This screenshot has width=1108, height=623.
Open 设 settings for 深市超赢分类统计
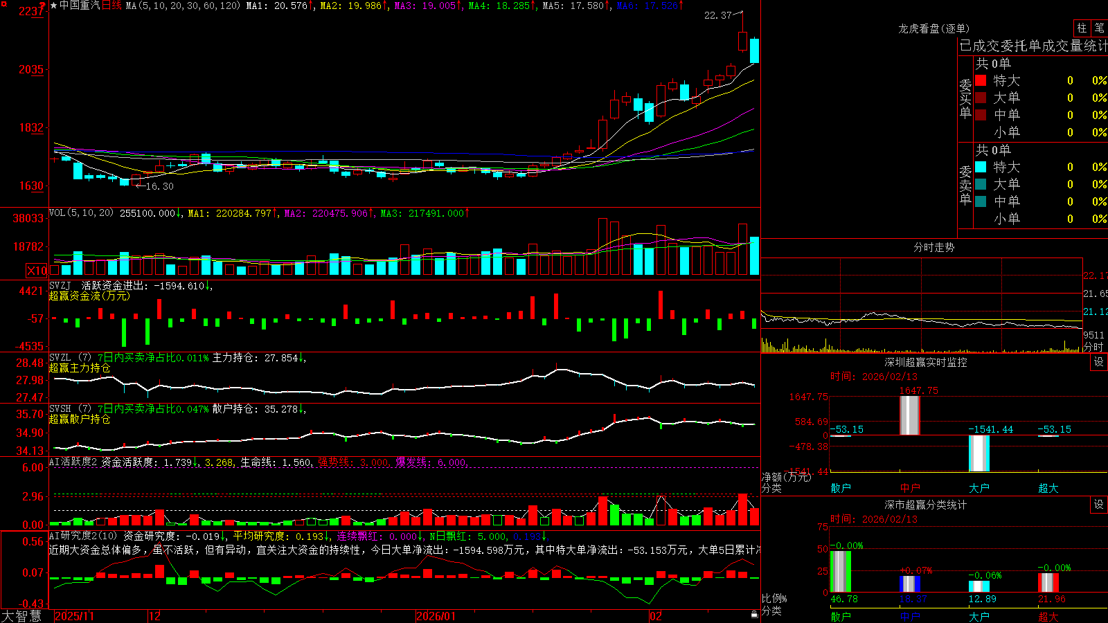point(1099,505)
